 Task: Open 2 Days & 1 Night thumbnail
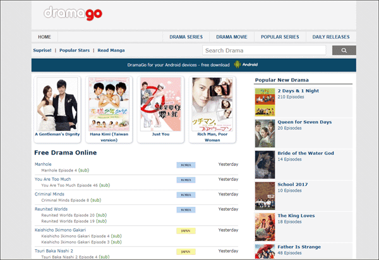click(x=265, y=102)
